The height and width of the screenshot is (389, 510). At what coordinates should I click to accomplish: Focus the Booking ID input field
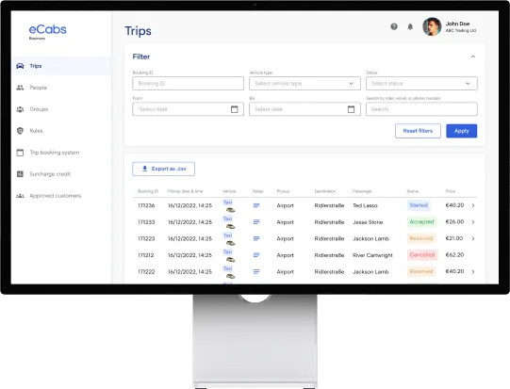coord(188,84)
